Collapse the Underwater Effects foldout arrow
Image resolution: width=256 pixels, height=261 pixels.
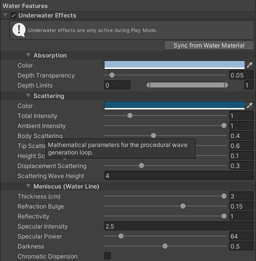click(x=5, y=15)
